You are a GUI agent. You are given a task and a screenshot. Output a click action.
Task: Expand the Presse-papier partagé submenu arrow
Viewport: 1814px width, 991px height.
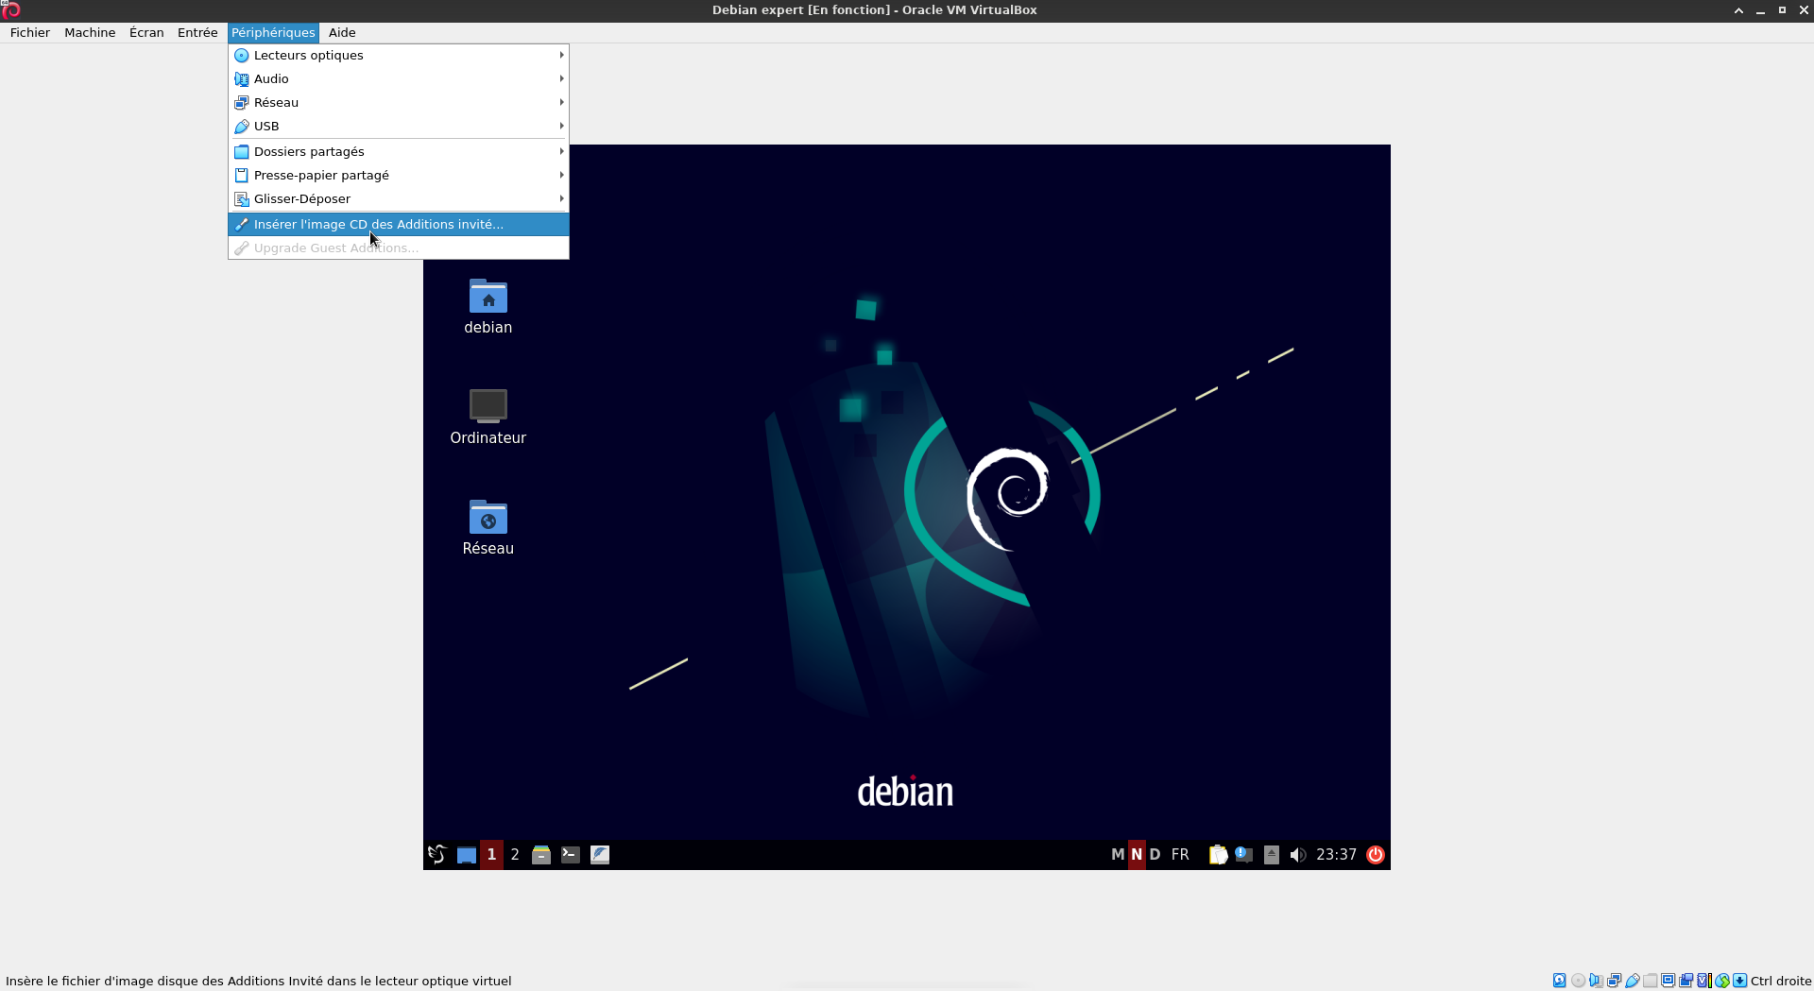click(561, 175)
